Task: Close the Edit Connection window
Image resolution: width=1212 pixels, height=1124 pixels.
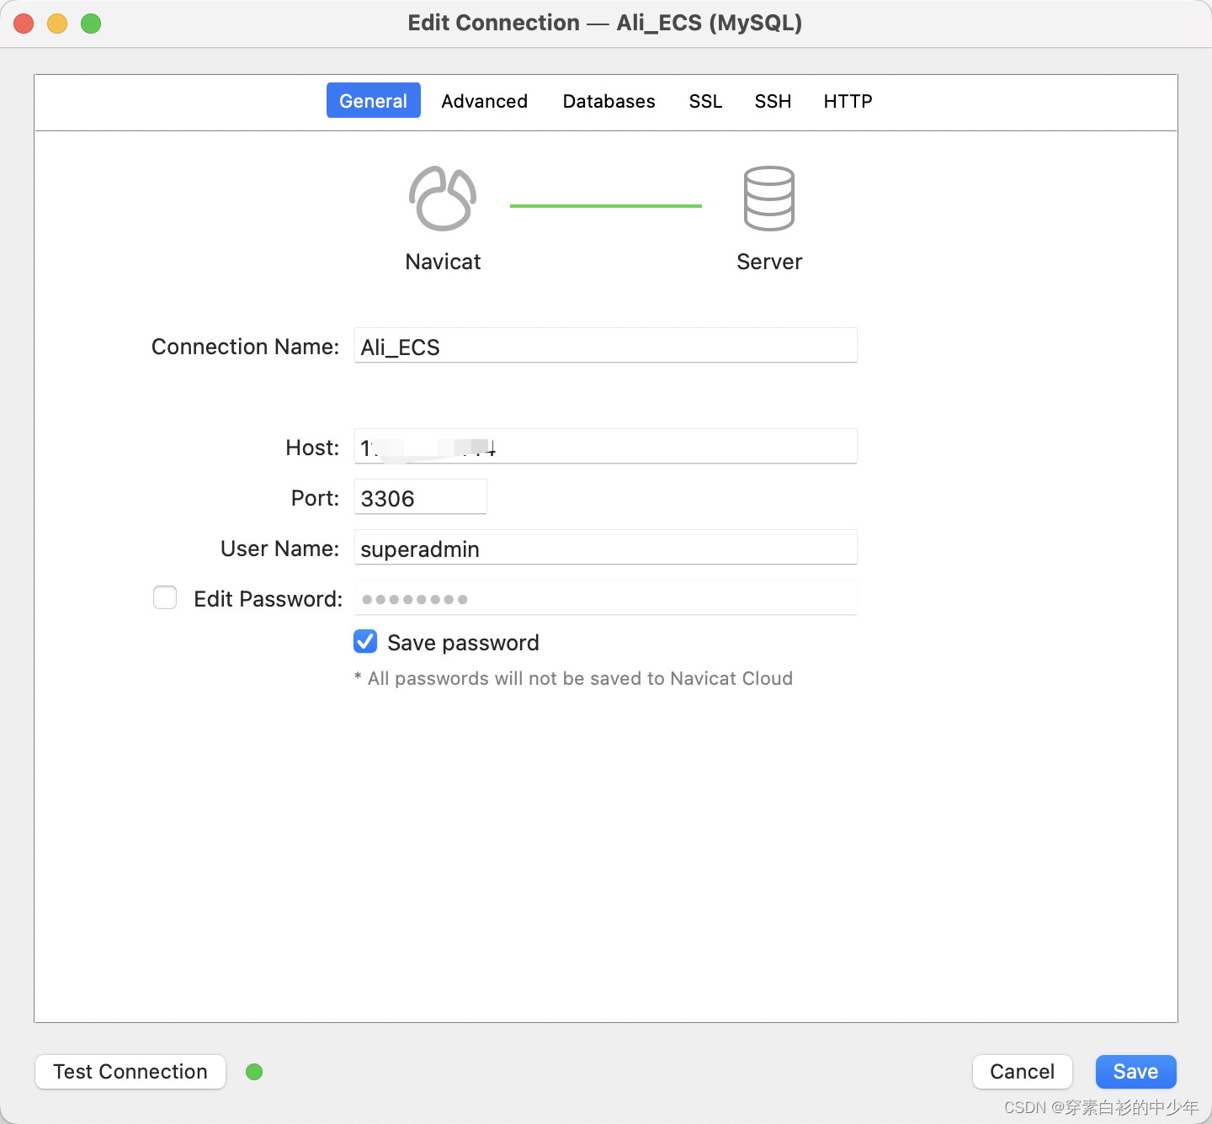Action: pyautogui.click(x=24, y=24)
